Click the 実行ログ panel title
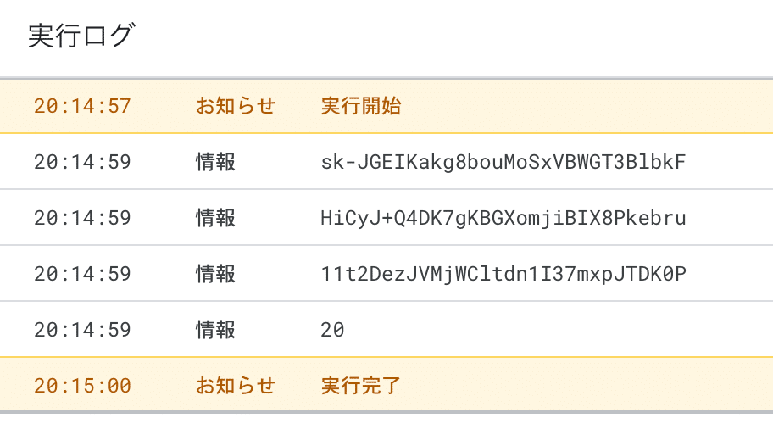The image size is (773, 446). coord(81,36)
